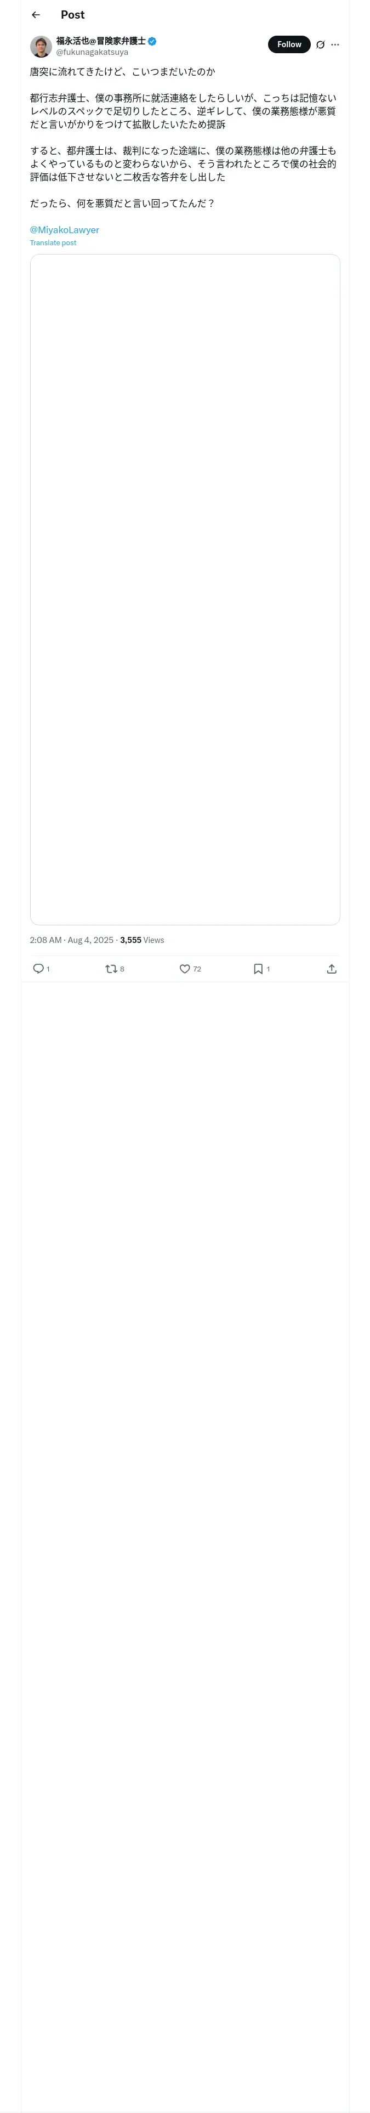View the 3,555 Views analytics
The height and width of the screenshot is (2113, 370).
142,940
